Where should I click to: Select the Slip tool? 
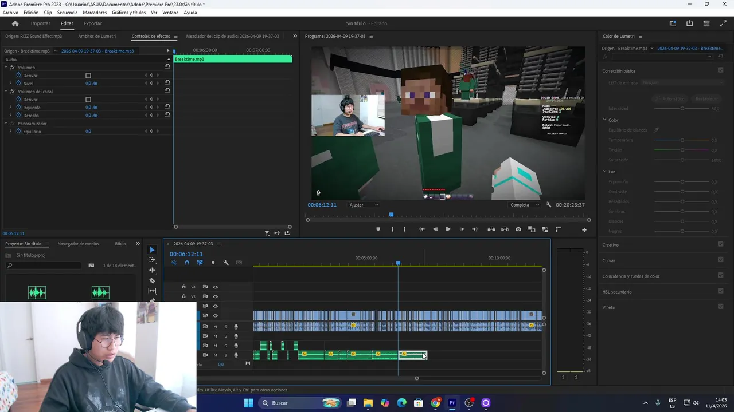click(x=152, y=291)
